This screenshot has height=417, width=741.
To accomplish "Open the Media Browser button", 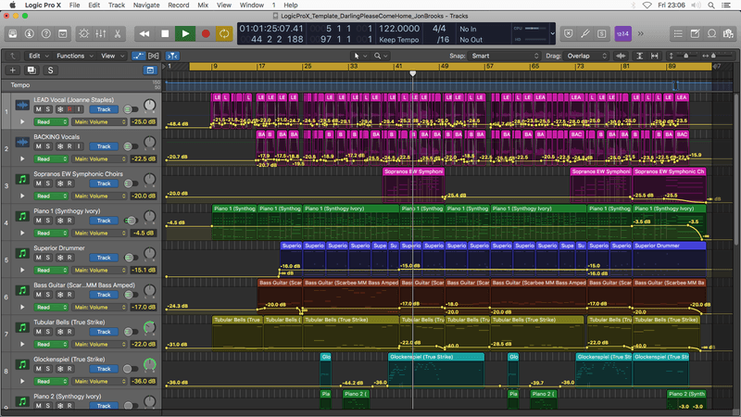I will (728, 33).
